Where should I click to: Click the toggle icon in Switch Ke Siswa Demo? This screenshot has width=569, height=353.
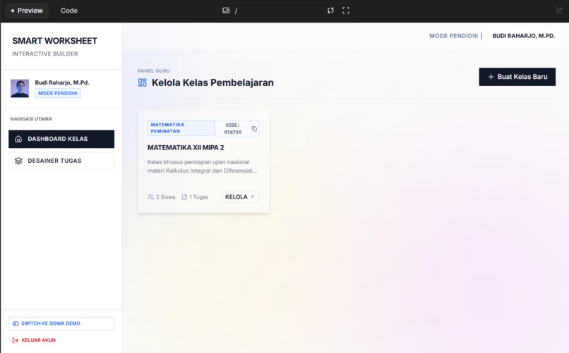pos(16,323)
